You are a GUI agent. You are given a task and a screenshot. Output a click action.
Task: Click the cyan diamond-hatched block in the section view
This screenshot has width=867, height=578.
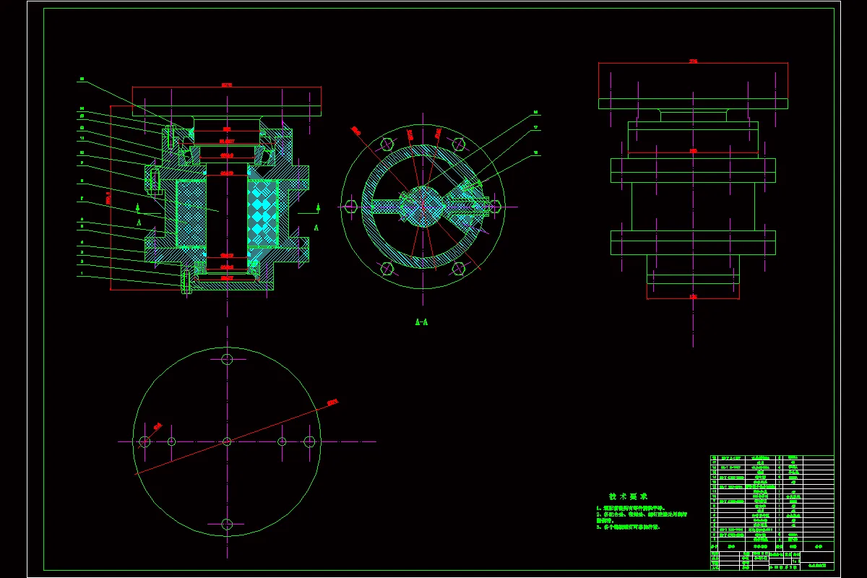click(x=262, y=214)
